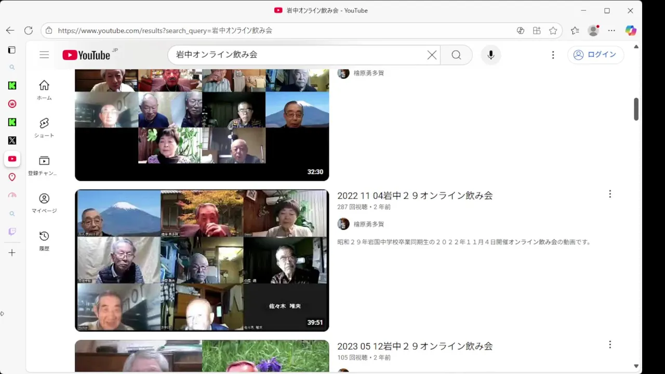The image size is (665, 374).
Task: Open options menu for the 2023 05 12 video
Action: click(610, 345)
